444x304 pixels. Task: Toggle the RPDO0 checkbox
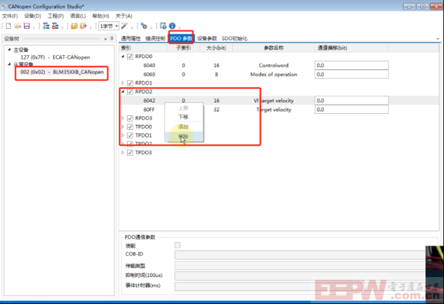click(130, 56)
